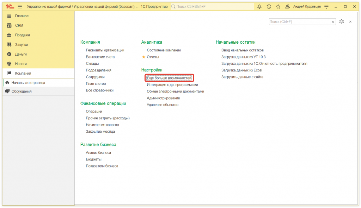The width and height of the screenshot is (361, 208).
Task: Open the CRM section
Action: [19, 25]
